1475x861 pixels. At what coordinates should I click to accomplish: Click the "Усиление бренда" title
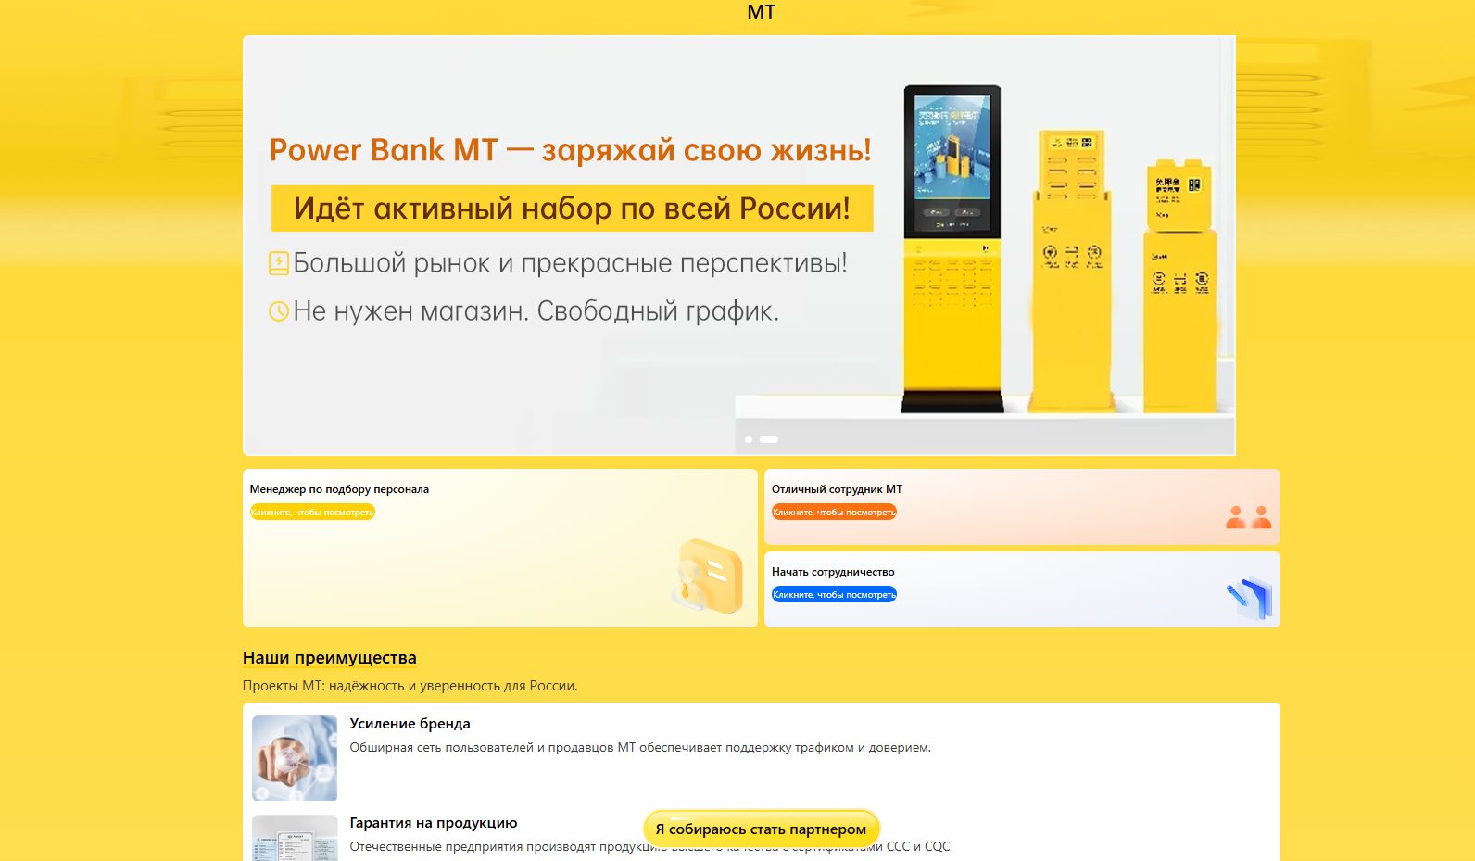(410, 724)
